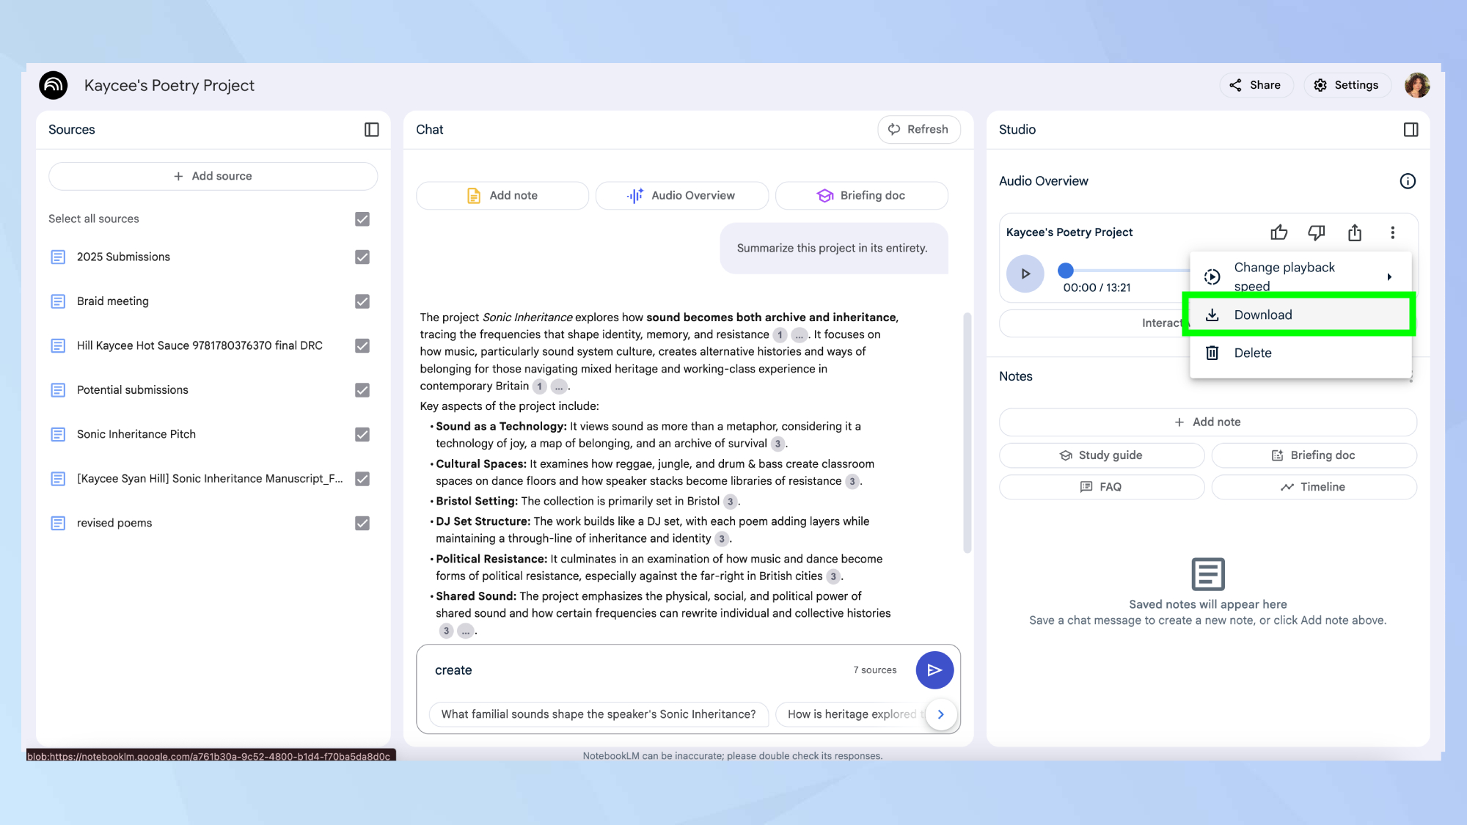Uncheck the revised poems source checkbox

point(362,523)
